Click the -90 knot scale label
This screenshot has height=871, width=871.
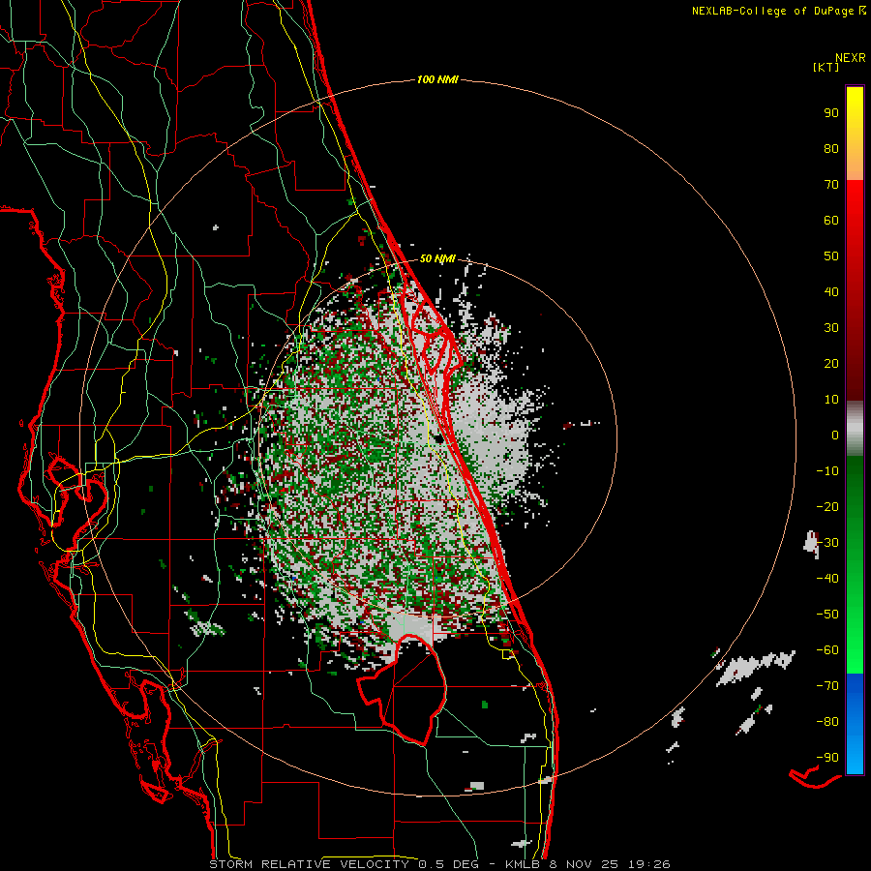tap(827, 758)
